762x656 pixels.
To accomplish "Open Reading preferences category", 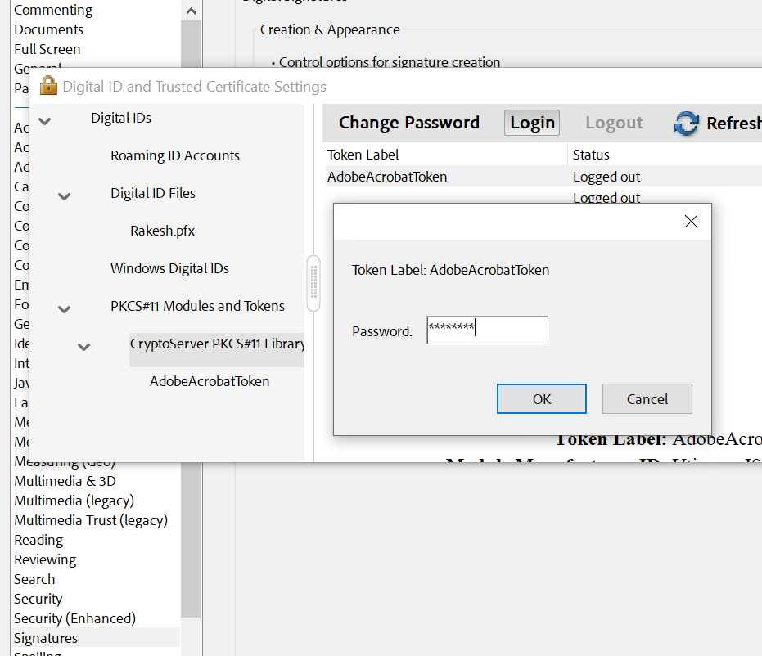I will 38,540.
